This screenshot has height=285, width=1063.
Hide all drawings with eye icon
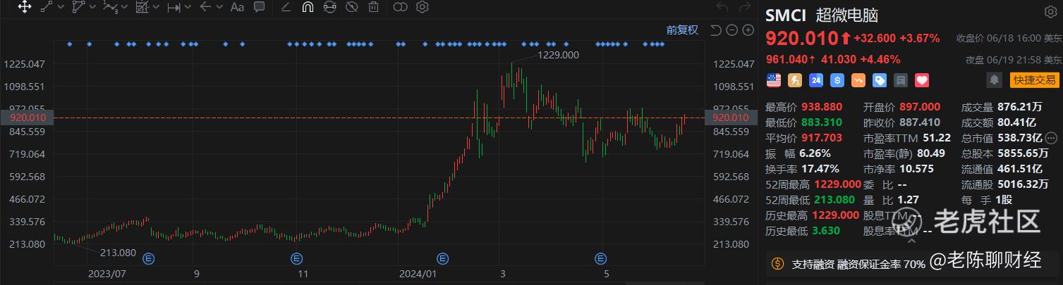tap(351, 8)
